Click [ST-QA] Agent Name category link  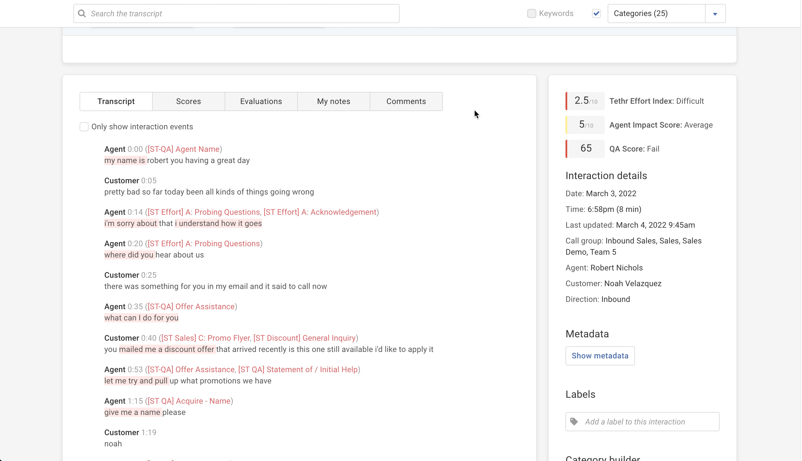(183, 149)
